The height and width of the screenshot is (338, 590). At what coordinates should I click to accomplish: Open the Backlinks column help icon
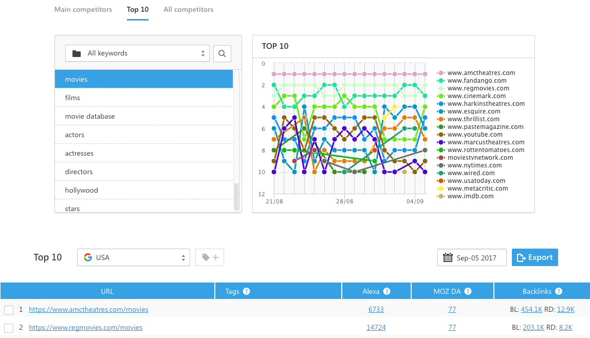pyautogui.click(x=559, y=291)
